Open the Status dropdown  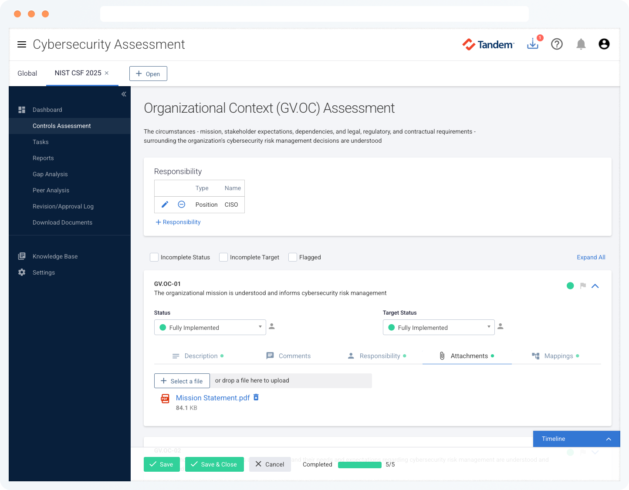coord(210,327)
